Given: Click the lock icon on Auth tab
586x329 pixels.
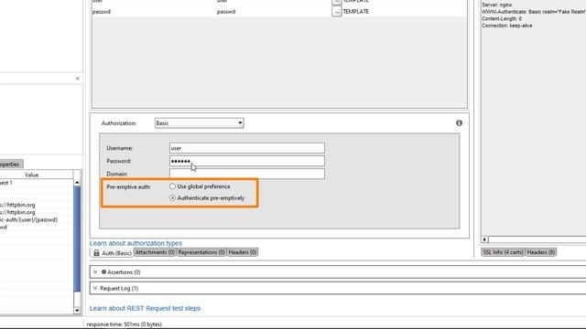Looking at the screenshot, I should click(x=96, y=253).
